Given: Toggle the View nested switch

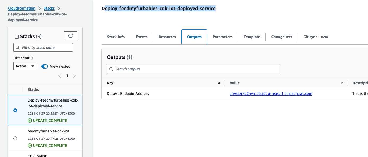Looking at the screenshot, I should point(45,66).
